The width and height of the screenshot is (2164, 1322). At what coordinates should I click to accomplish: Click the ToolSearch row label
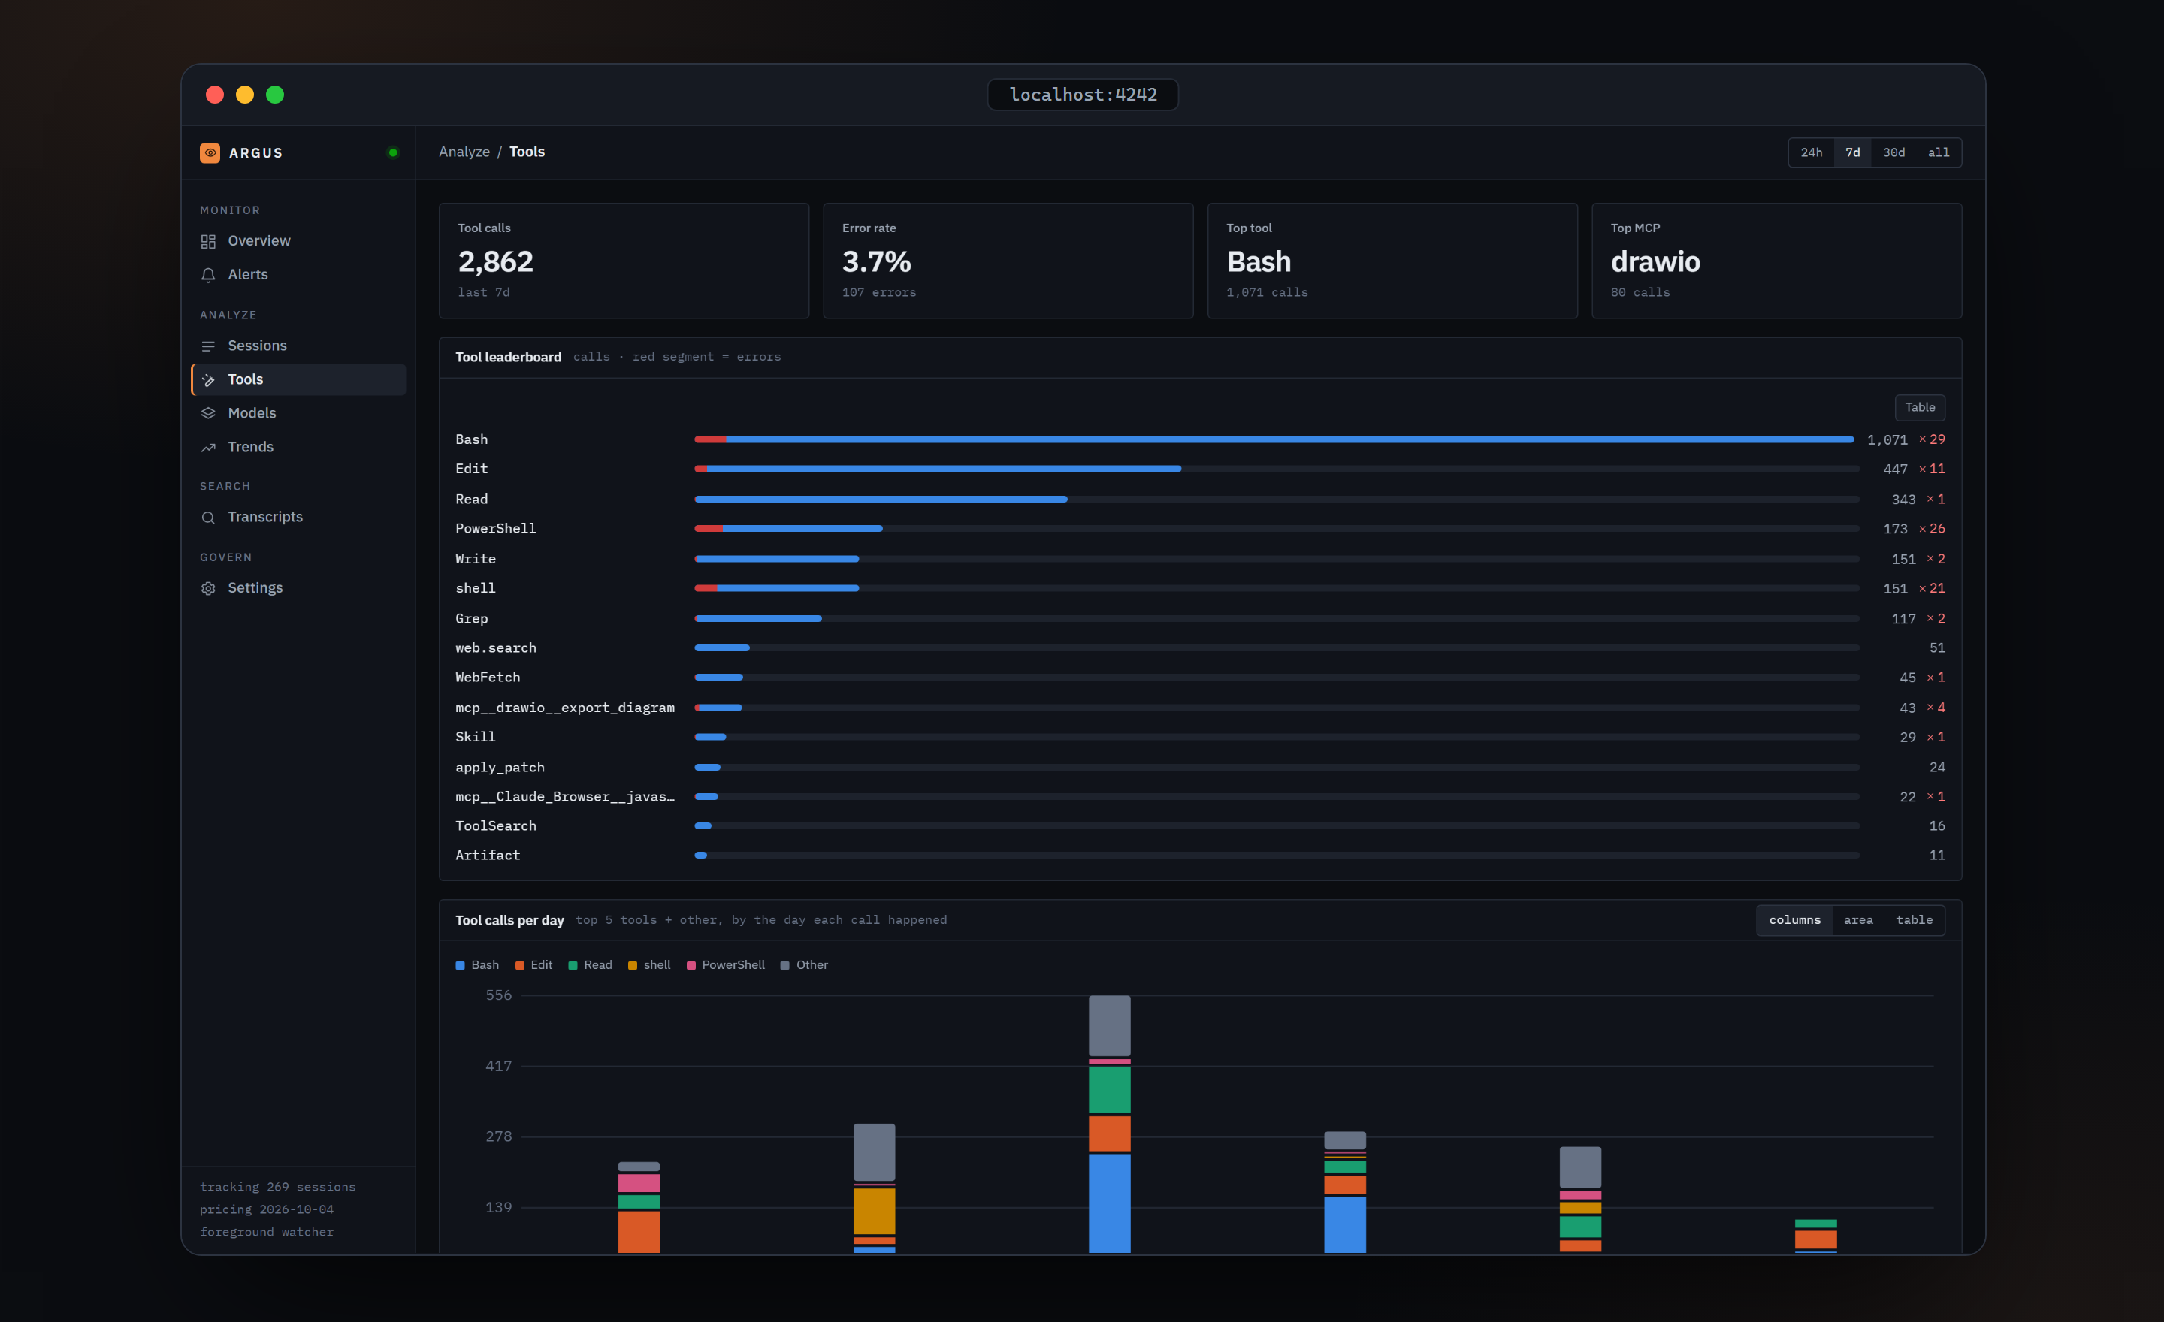click(495, 826)
